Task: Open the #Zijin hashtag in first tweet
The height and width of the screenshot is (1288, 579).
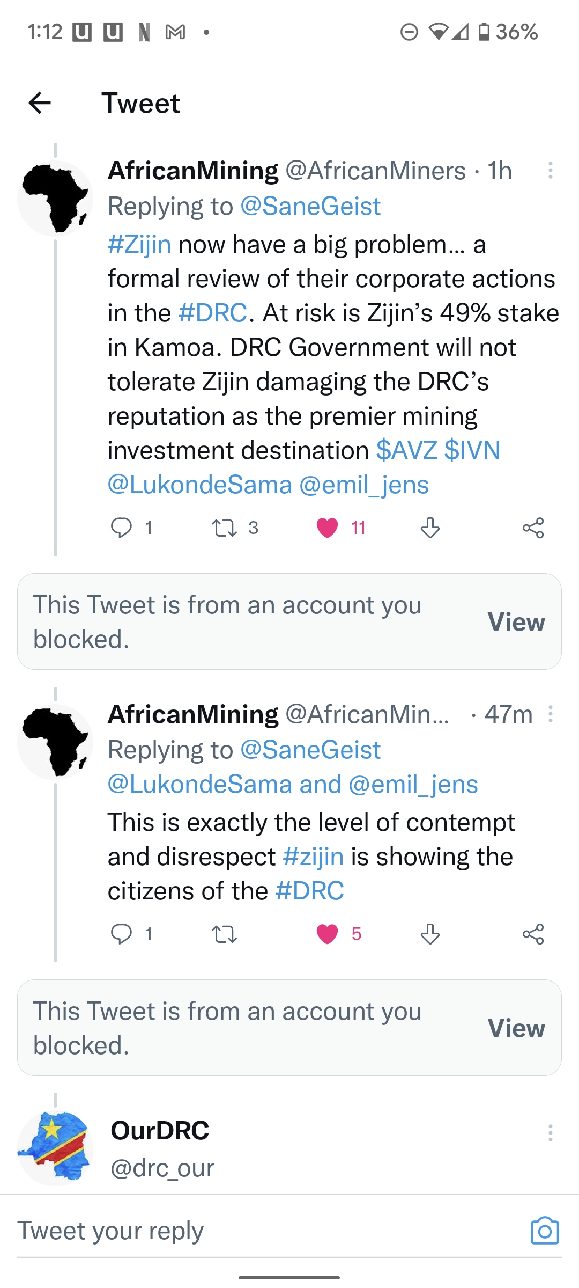Action: pos(139,245)
